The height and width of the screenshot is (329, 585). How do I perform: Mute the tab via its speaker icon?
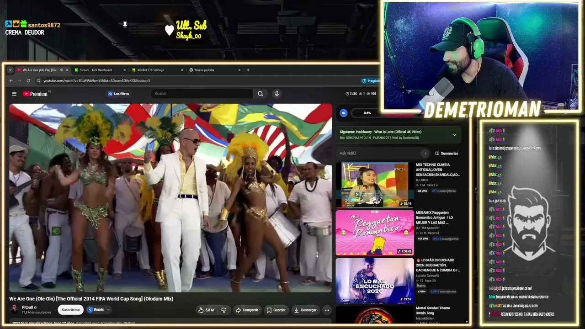click(x=61, y=70)
